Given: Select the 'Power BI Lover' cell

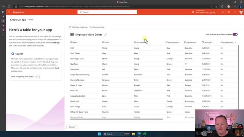Looking at the screenshot, I should point(76,85).
